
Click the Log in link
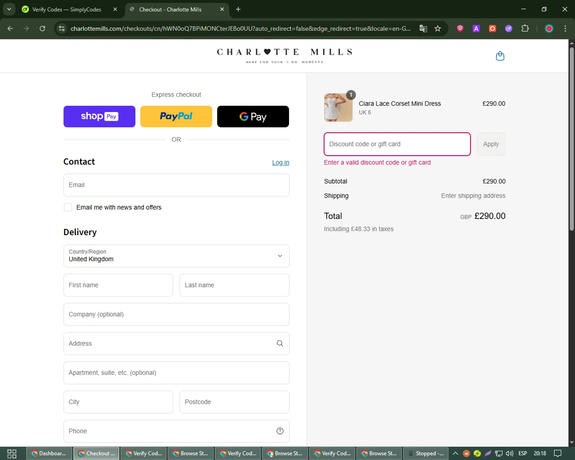281,163
